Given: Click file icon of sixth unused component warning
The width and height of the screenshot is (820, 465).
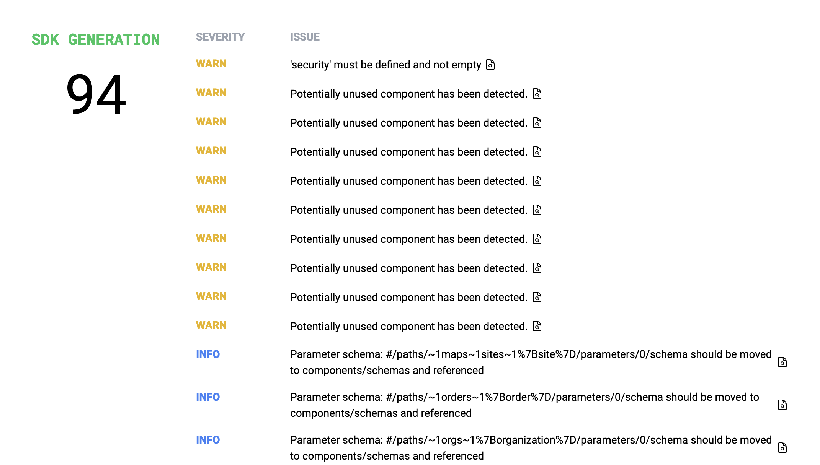Looking at the screenshot, I should [x=537, y=239].
